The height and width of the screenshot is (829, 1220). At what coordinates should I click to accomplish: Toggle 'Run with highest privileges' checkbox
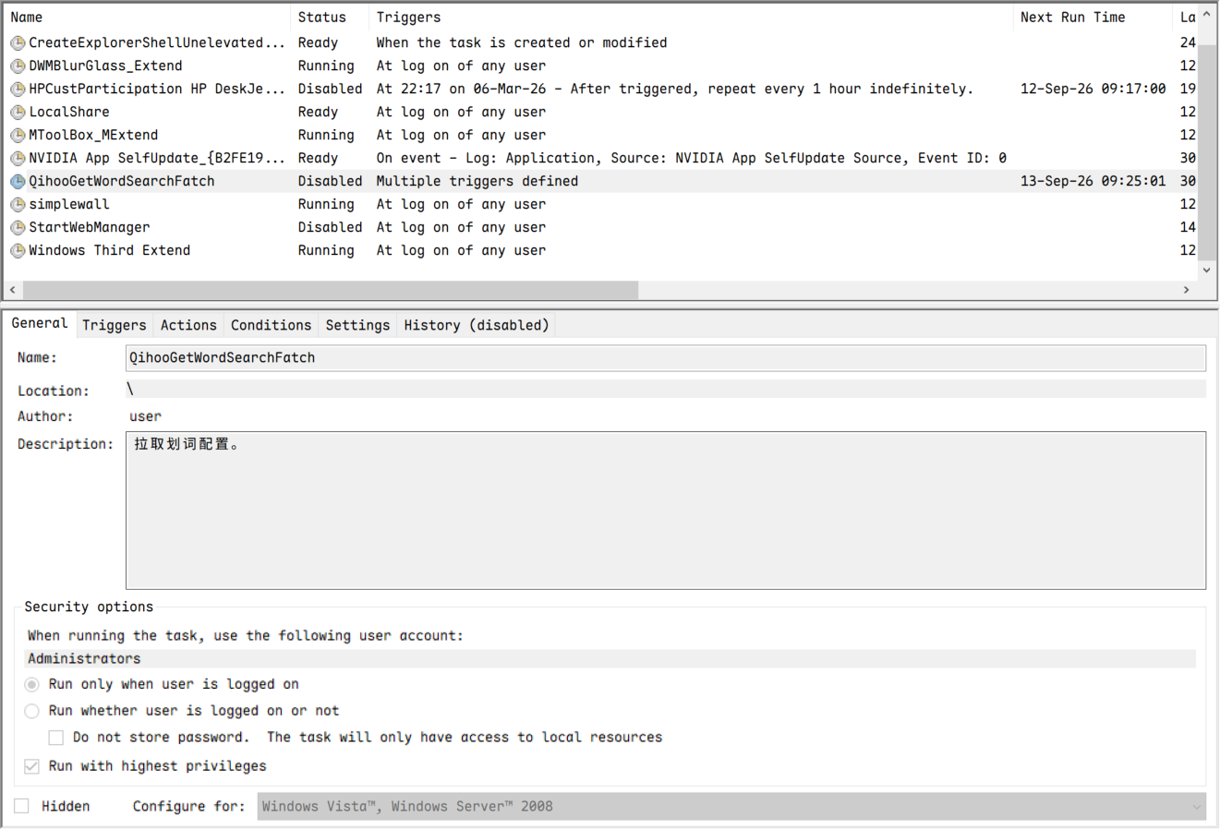[x=32, y=766]
